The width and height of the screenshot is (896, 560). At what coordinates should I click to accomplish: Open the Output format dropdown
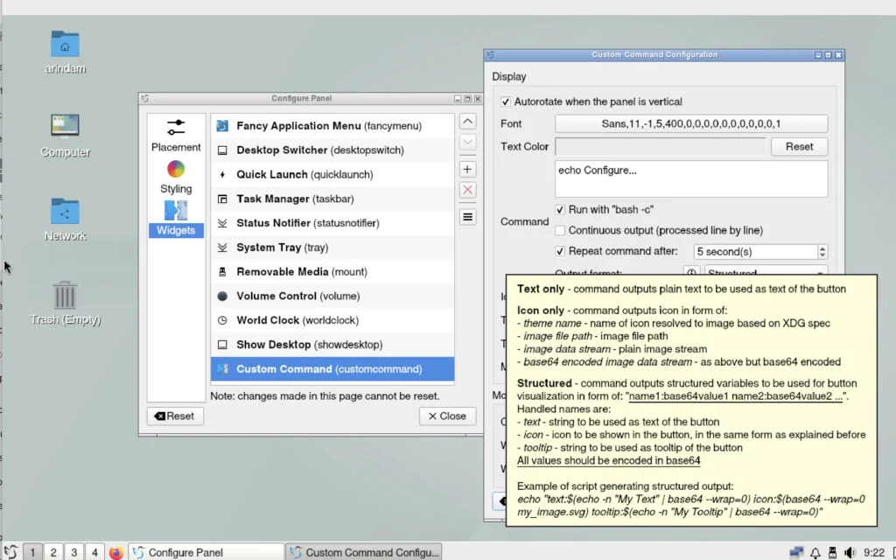click(765, 273)
